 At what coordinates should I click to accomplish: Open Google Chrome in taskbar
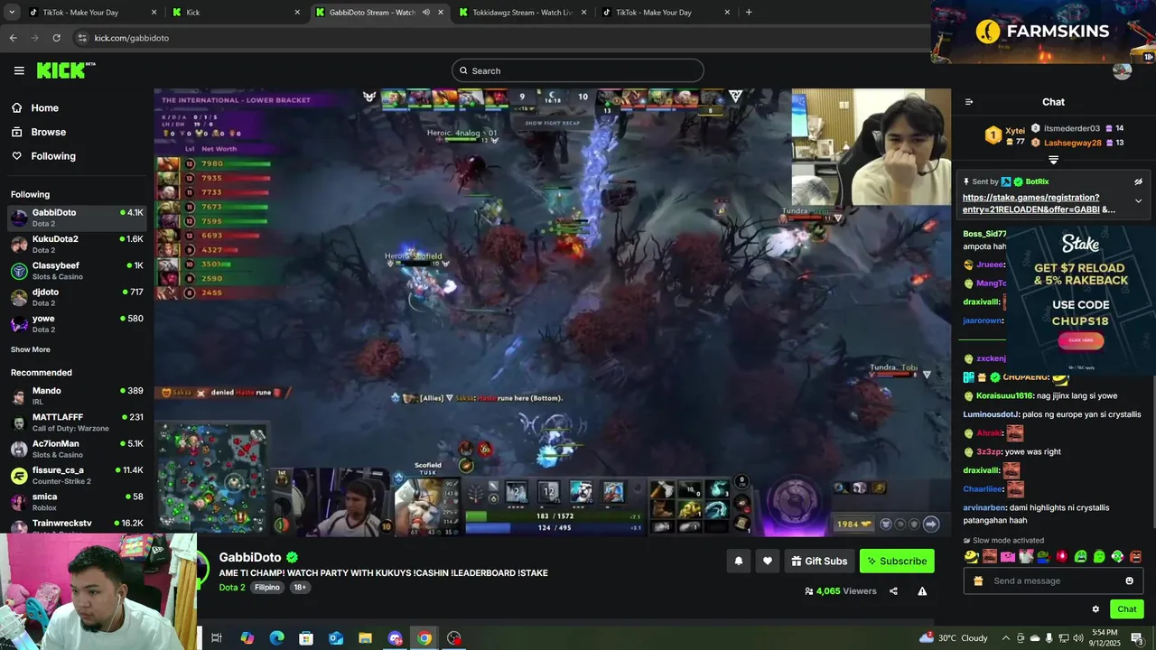424,638
